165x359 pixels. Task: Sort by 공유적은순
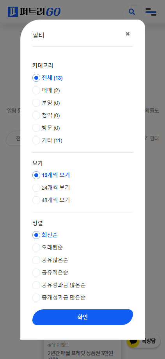[x=50, y=273]
